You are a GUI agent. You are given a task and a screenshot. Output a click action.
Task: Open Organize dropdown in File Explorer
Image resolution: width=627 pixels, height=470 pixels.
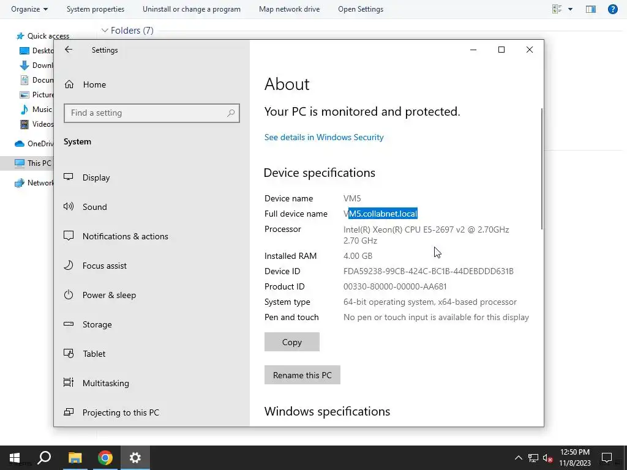click(29, 9)
